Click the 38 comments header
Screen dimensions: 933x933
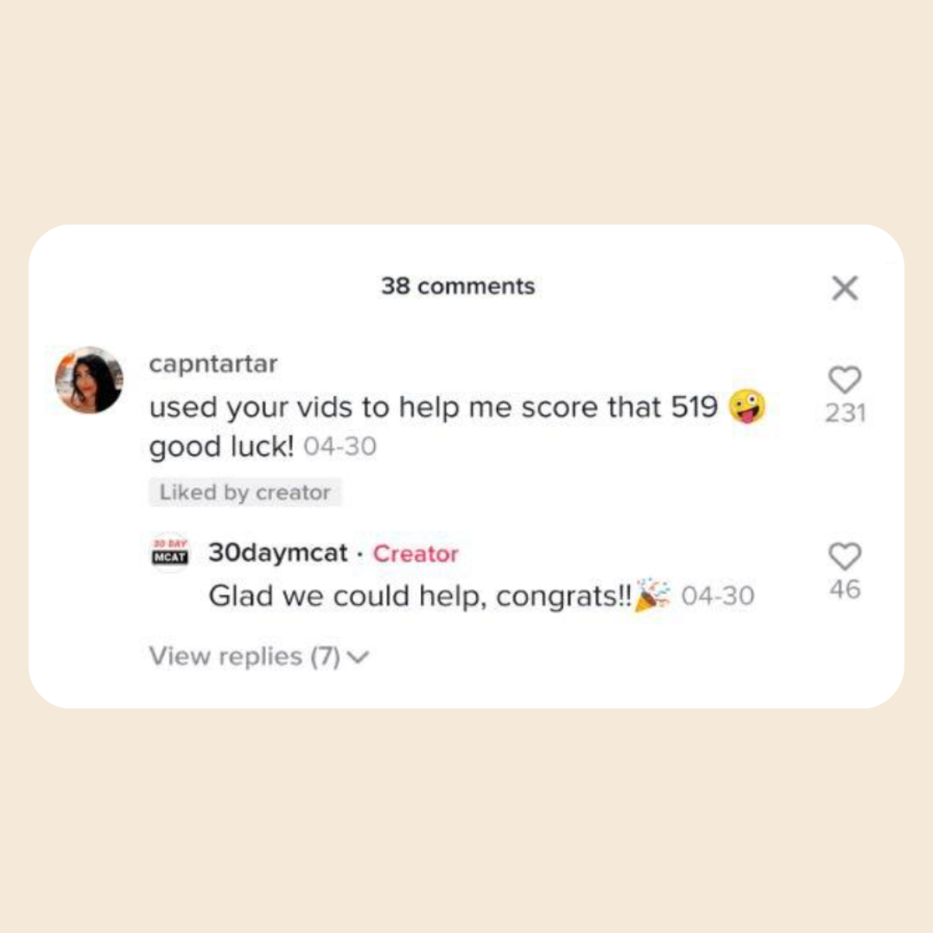pyautogui.click(x=458, y=286)
